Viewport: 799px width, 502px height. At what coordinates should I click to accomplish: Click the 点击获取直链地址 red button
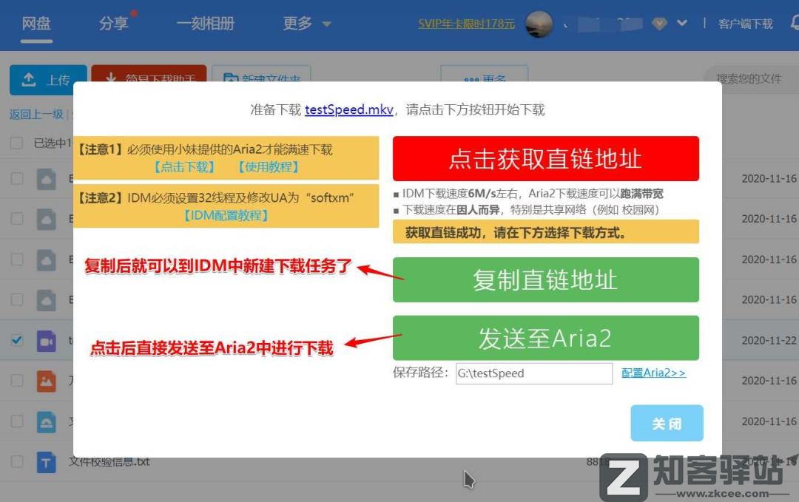[546, 158]
